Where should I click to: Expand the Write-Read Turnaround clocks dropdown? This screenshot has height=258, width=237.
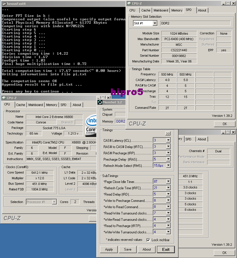(168, 219)
